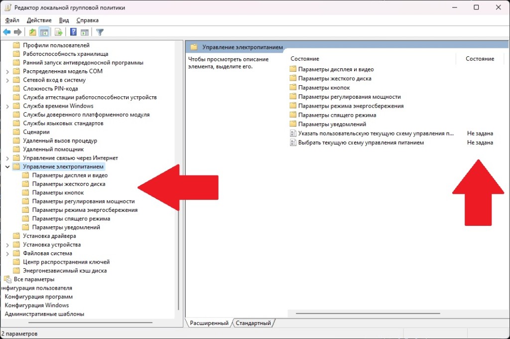The width and height of the screenshot is (510, 339).
Task: Open Help via blue question mark icon
Action: (x=73, y=32)
